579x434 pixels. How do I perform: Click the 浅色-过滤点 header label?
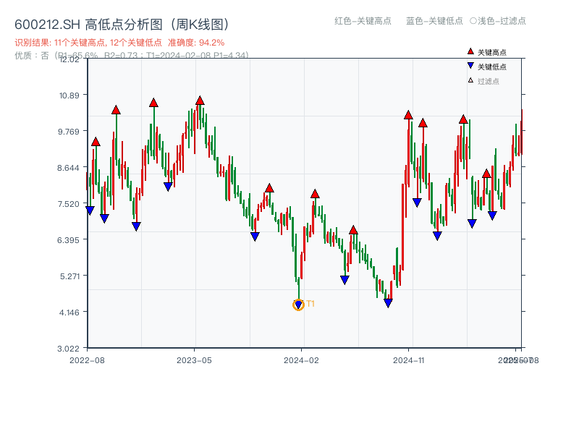coord(502,22)
